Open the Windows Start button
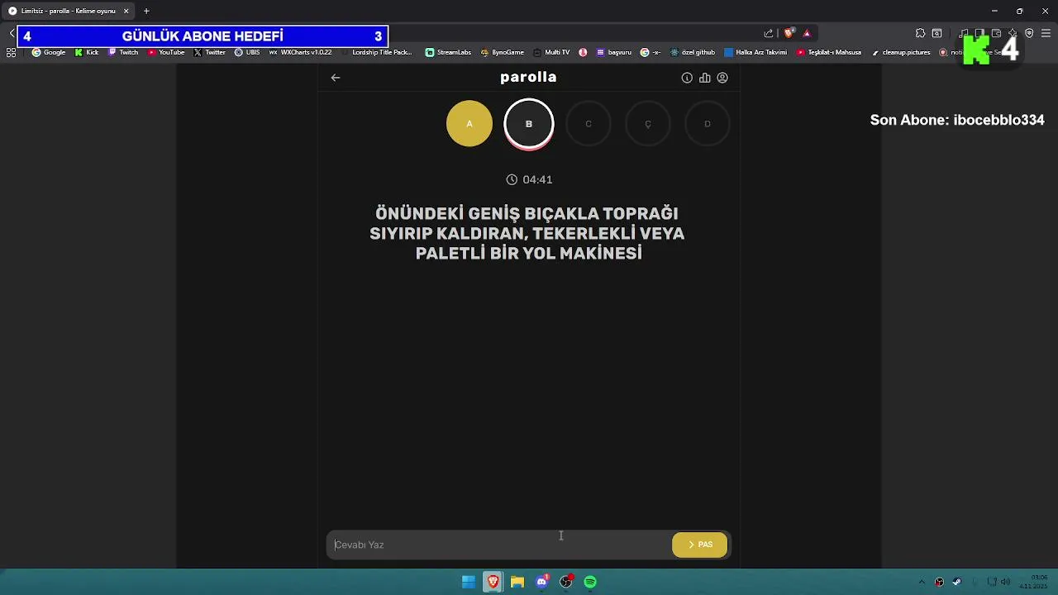 [469, 582]
